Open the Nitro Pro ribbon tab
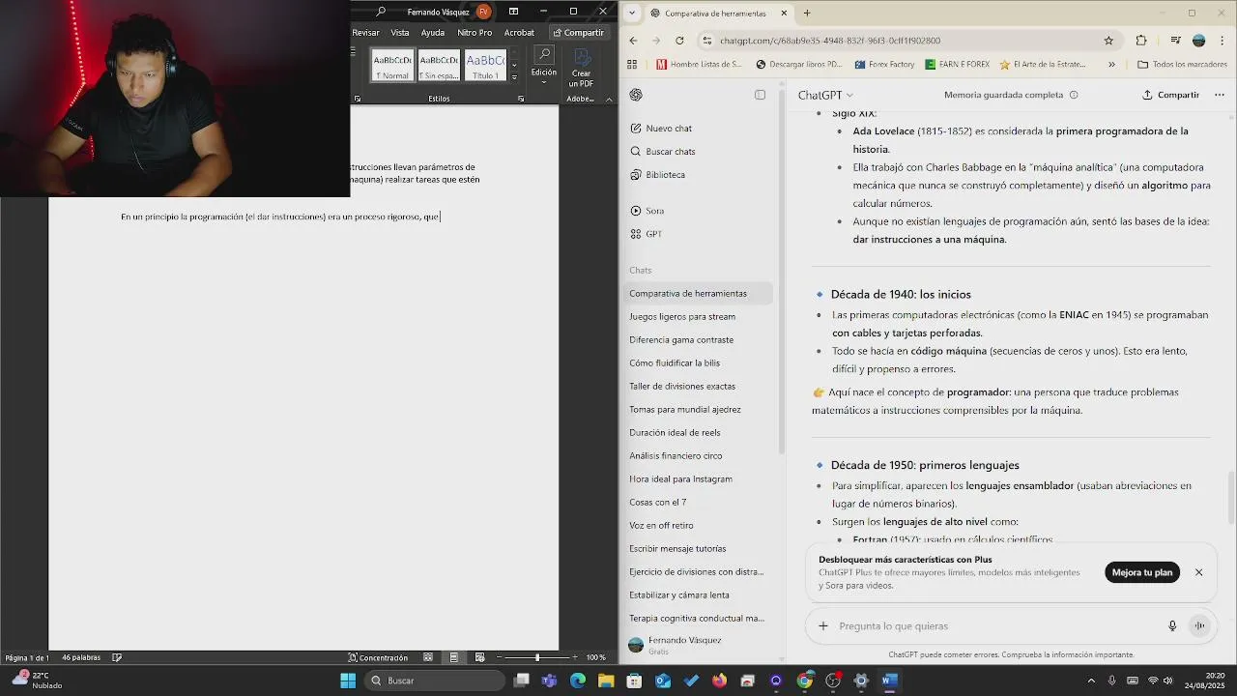The width and height of the screenshot is (1237, 696). (475, 33)
